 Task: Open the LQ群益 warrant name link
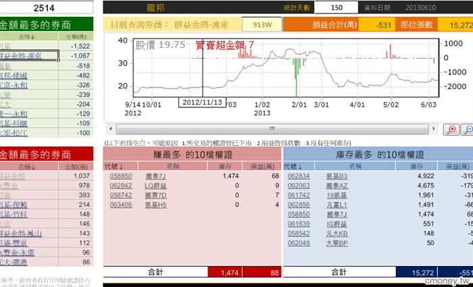tap(155, 186)
